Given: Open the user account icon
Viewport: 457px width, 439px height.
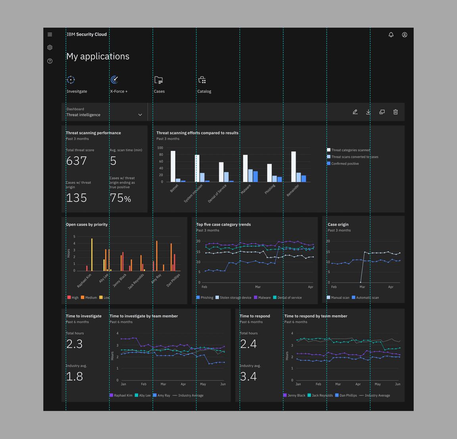Looking at the screenshot, I should [404, 35].
